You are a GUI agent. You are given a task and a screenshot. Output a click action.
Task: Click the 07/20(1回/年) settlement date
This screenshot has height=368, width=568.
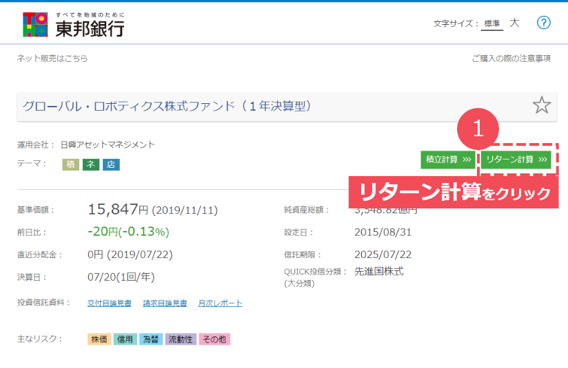click(x=121, y=277)
